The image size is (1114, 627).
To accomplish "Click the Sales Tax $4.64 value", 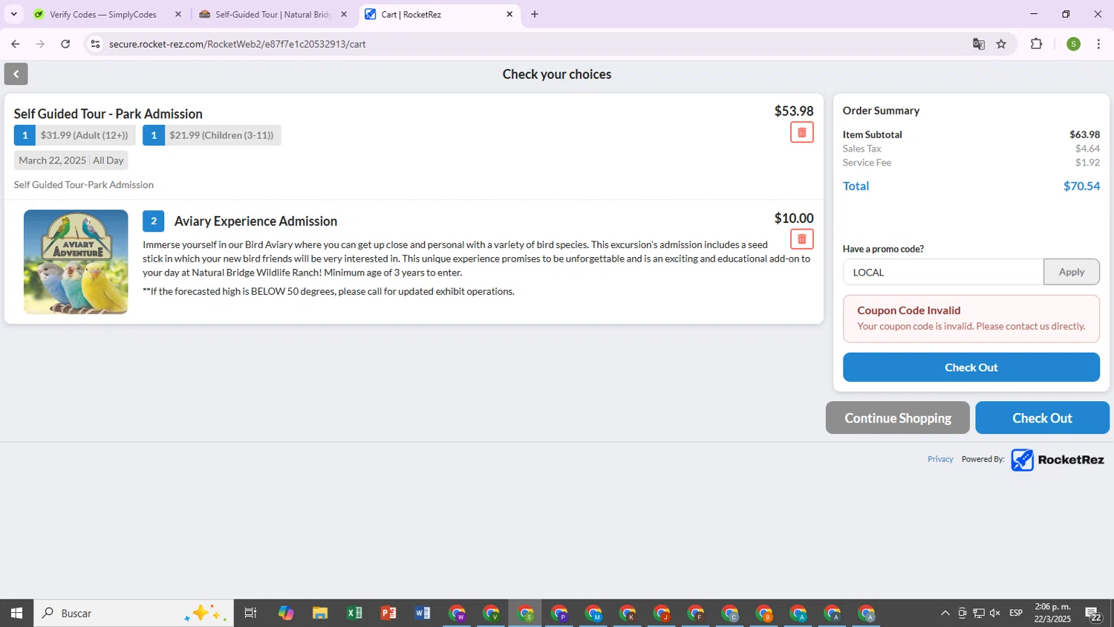I will [x=1087, y=149].
